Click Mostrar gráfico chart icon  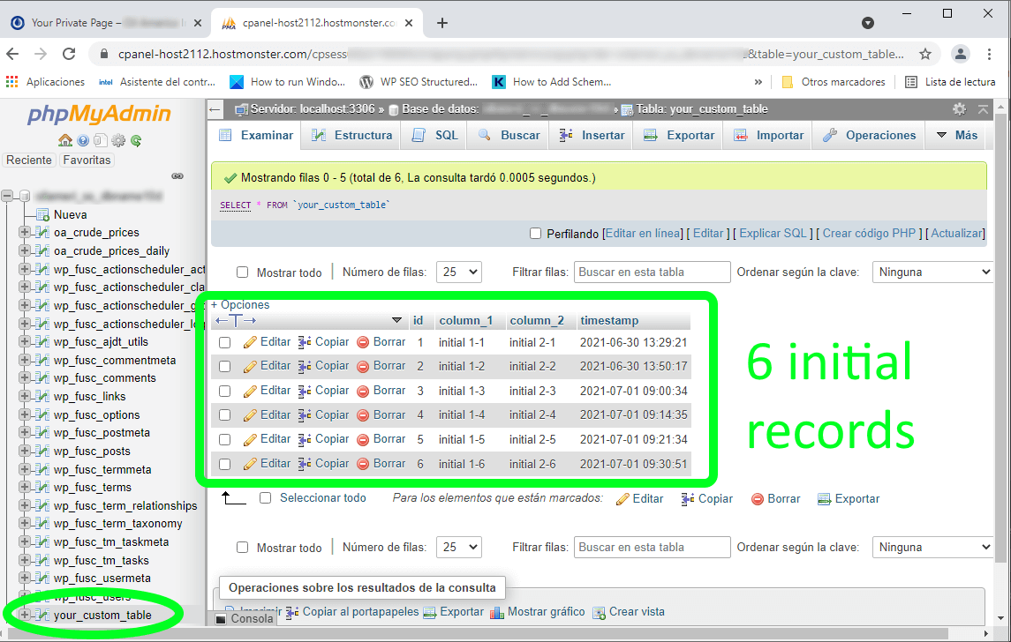click(x=496, y=612)
